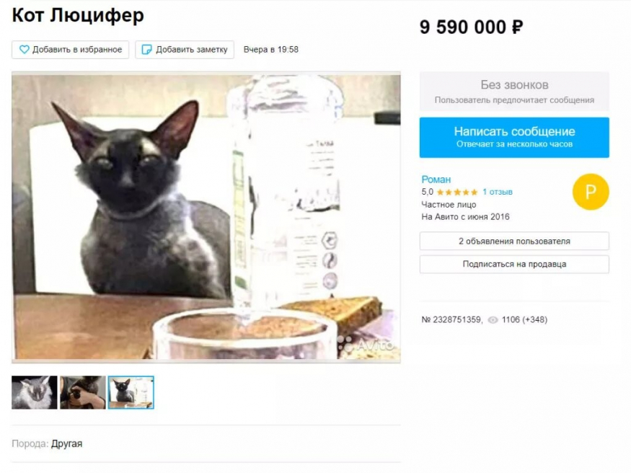Image resolution: width=631 pixels, height=473 pixels.
Task: Click the heart icon for favorites
Action: tap(24, 50)
